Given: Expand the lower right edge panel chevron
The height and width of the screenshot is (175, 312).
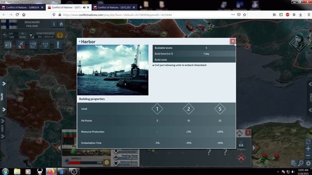Looking at the screenshot, I should tap(310, 110).
